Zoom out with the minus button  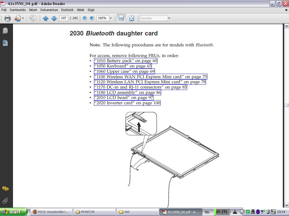85,18
